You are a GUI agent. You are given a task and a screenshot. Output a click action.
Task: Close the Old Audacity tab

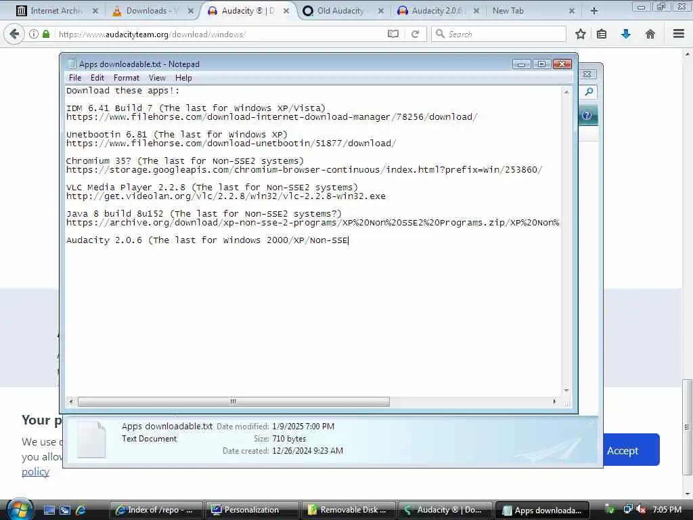pos(380,11)
